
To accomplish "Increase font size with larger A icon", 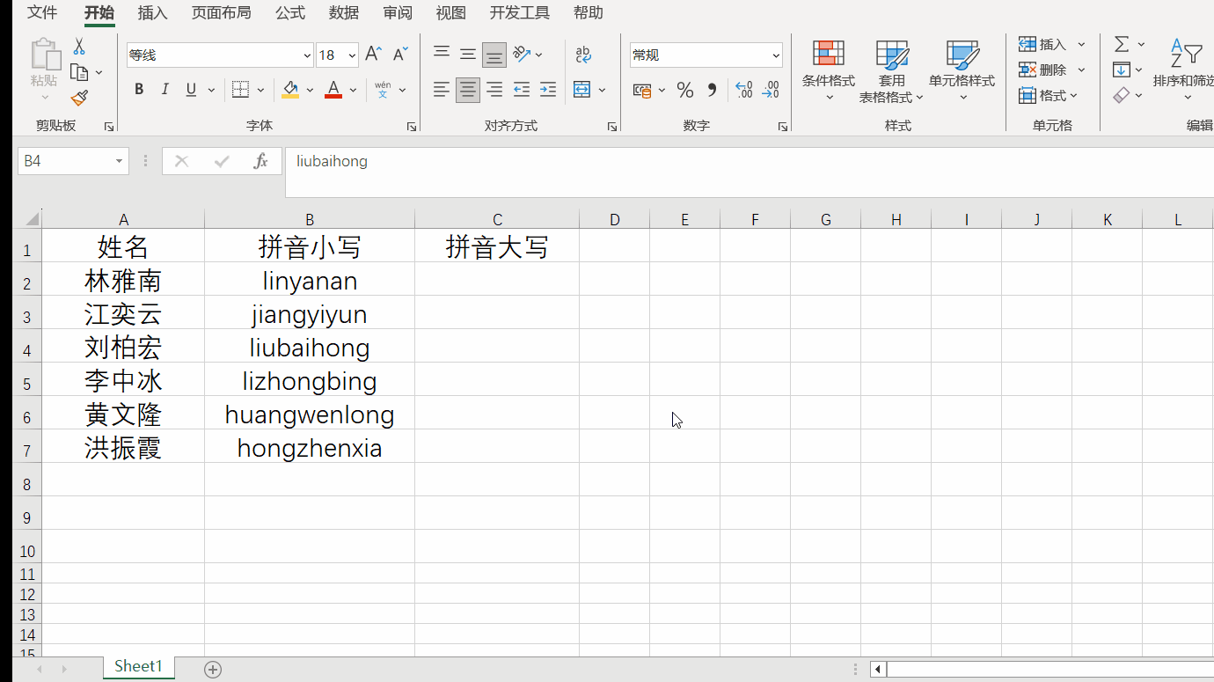I will coord(373,55).
